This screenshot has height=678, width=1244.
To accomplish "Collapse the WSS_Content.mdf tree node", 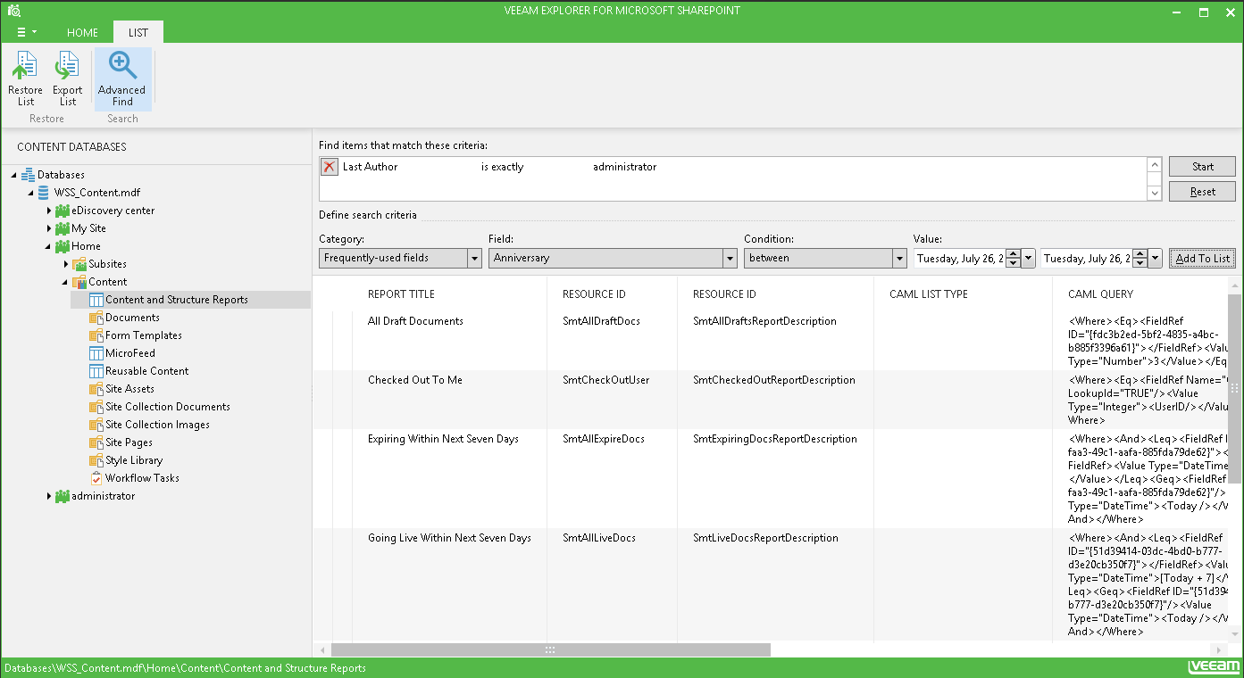I will click(31, 193).
